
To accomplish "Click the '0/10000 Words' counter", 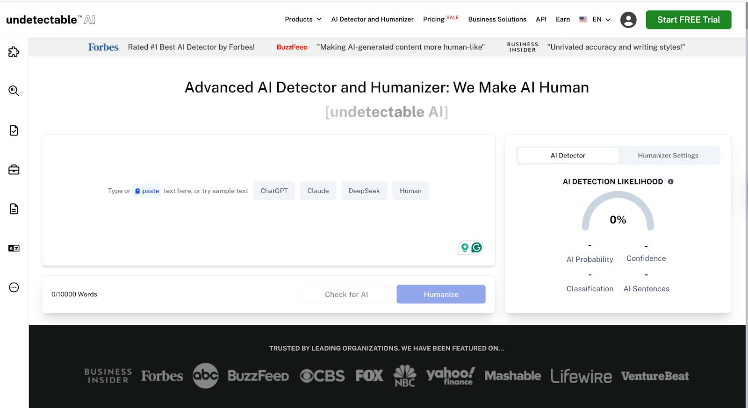I will coord(74,294).
